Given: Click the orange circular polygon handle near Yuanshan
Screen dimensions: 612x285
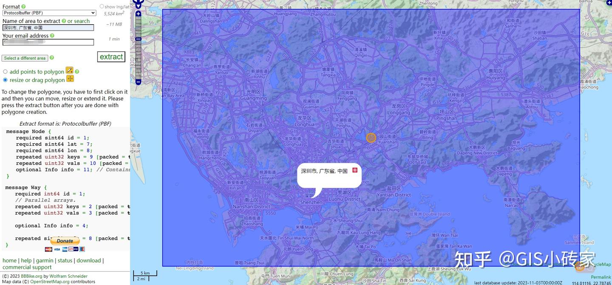Looking at the screenshot, I should 371,138.
